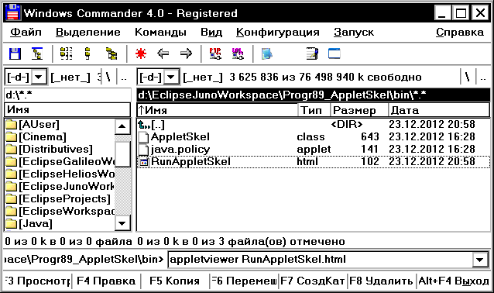Open the right panel drive dropdown [-d-]
The height and width of the screenshot is (293, 494).
(x=171, y=77)
